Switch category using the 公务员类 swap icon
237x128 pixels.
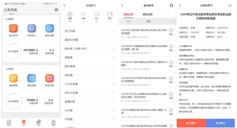56,10
